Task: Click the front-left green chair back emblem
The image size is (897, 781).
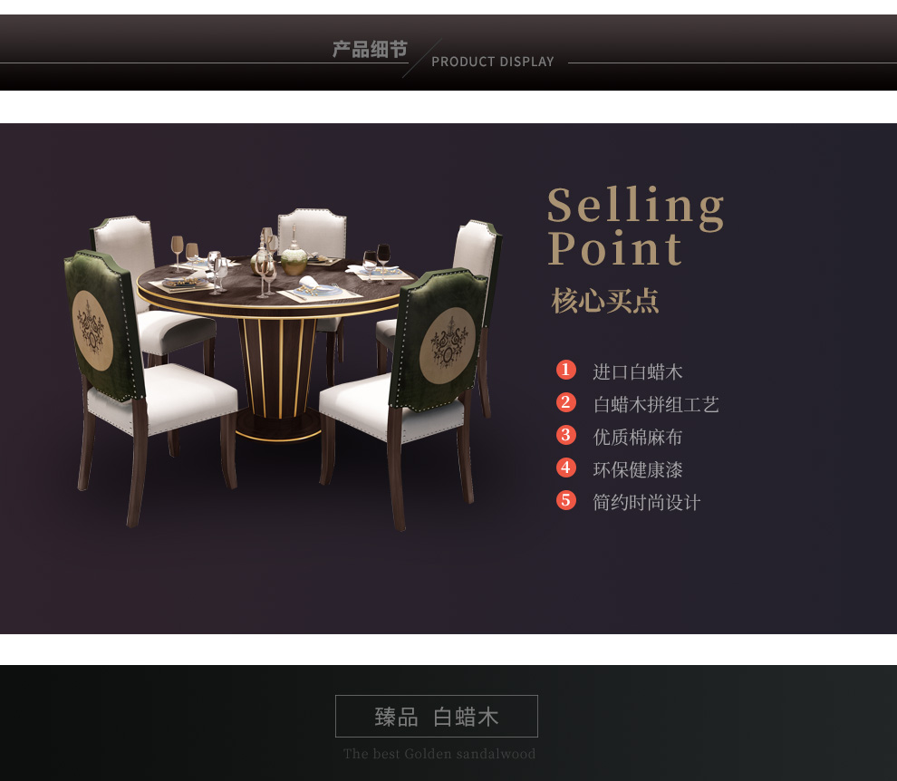Action: [x=92, y=330]
